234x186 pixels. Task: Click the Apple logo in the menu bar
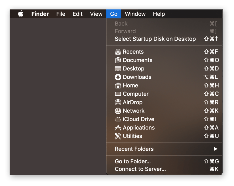tap(20, 14)
